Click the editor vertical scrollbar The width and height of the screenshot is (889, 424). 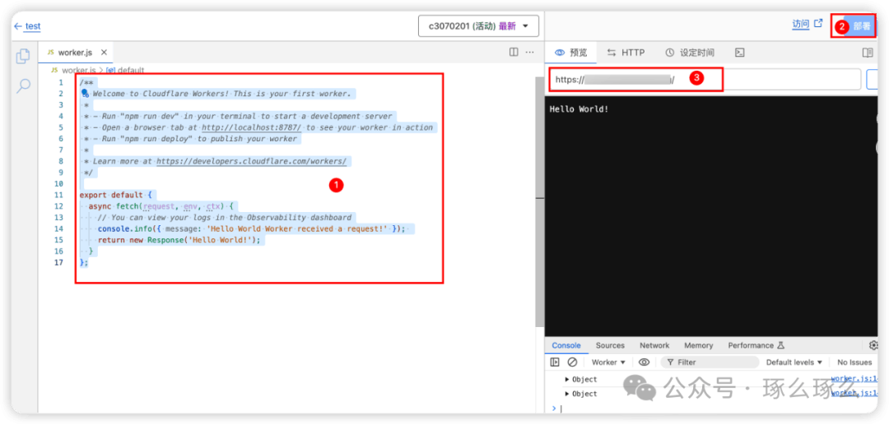[x=539, y=140]
